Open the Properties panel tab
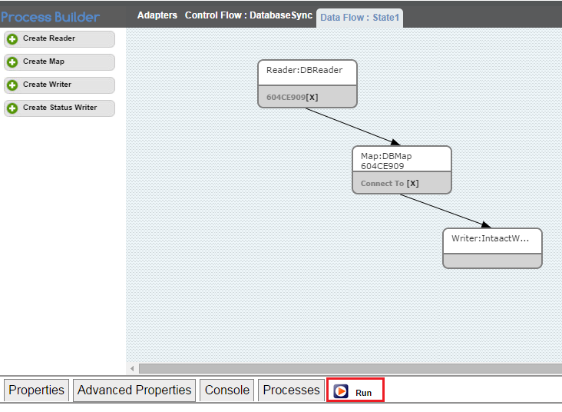Screen dimensions: 562x412 click(x=36, y=390)
